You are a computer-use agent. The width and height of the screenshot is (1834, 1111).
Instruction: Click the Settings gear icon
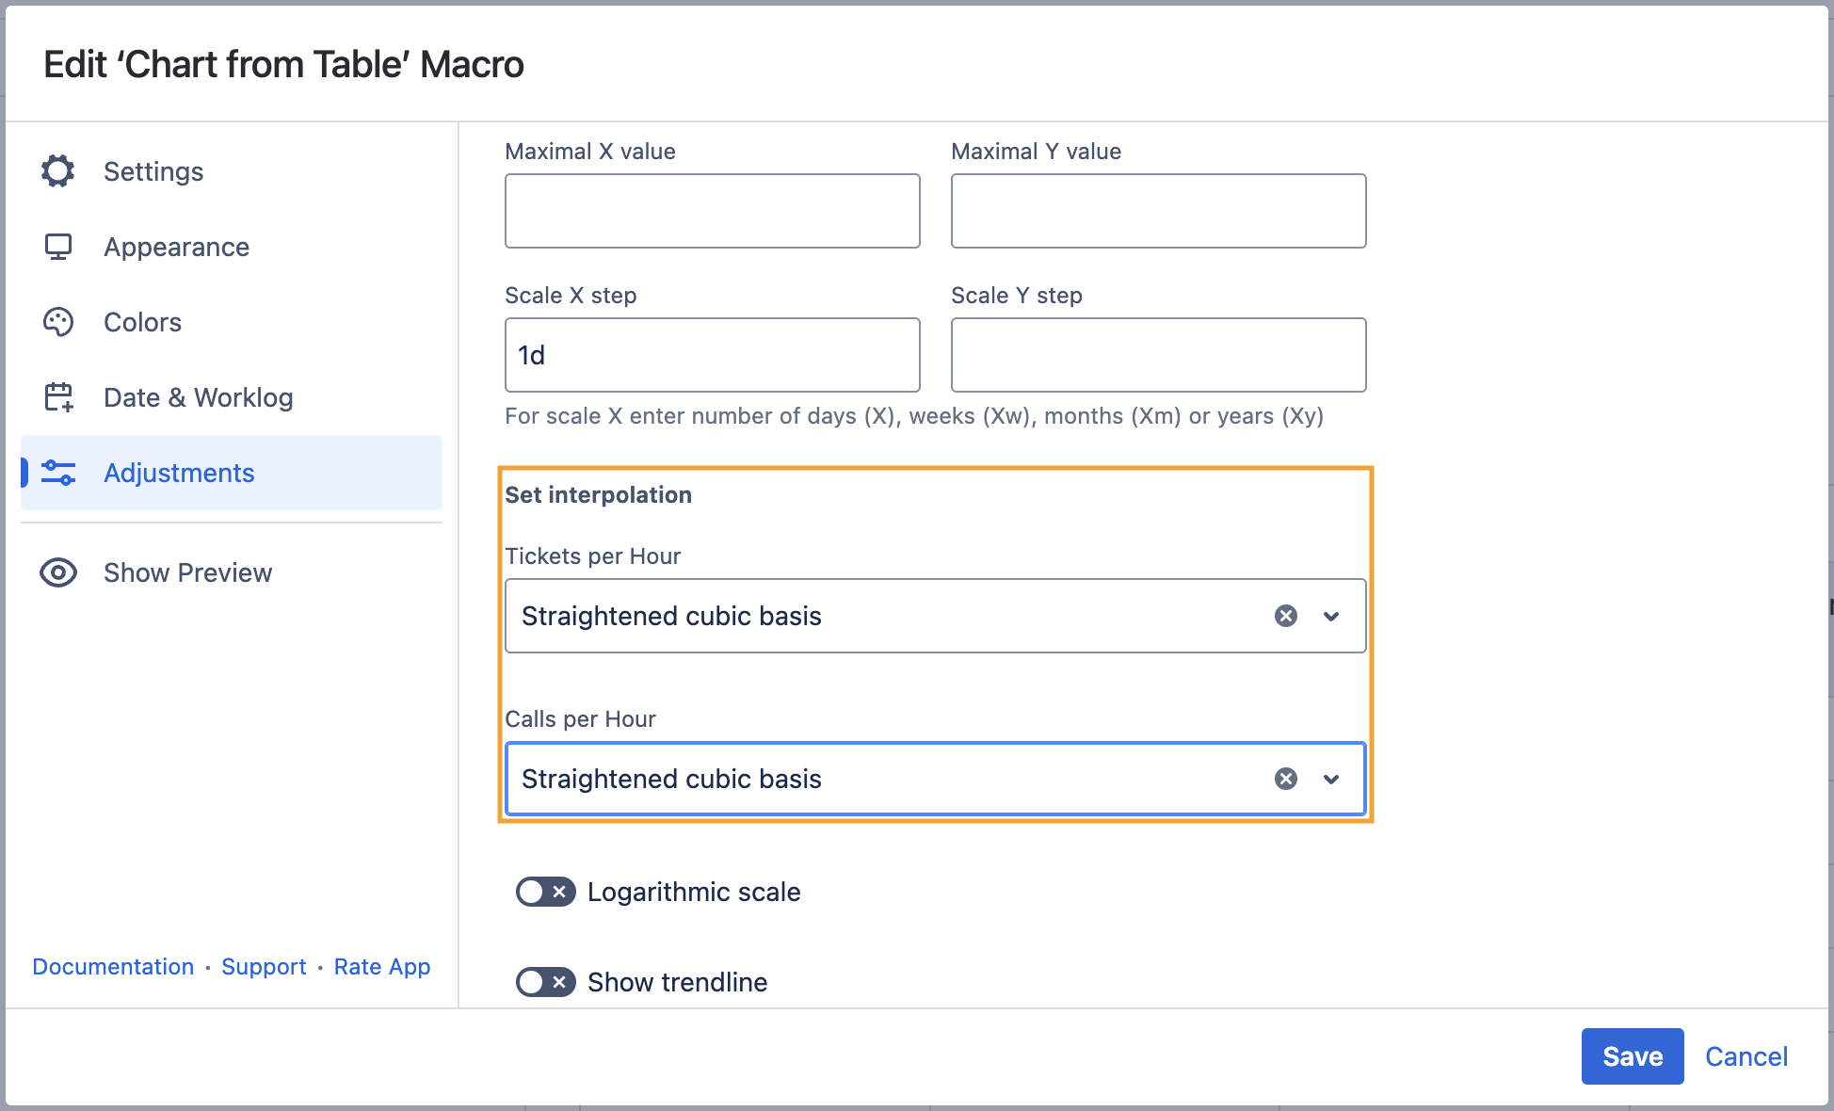[57, 171]
